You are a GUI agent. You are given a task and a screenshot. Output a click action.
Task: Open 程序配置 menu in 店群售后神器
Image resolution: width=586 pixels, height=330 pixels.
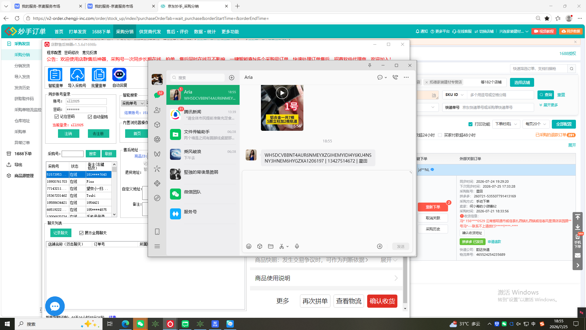(54, 53)
